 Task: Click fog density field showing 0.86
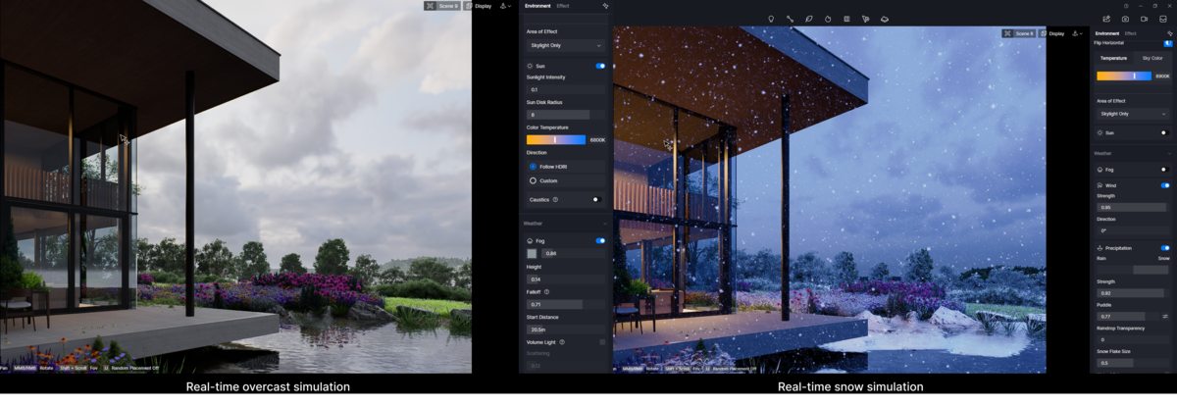[x=574, y=253]
